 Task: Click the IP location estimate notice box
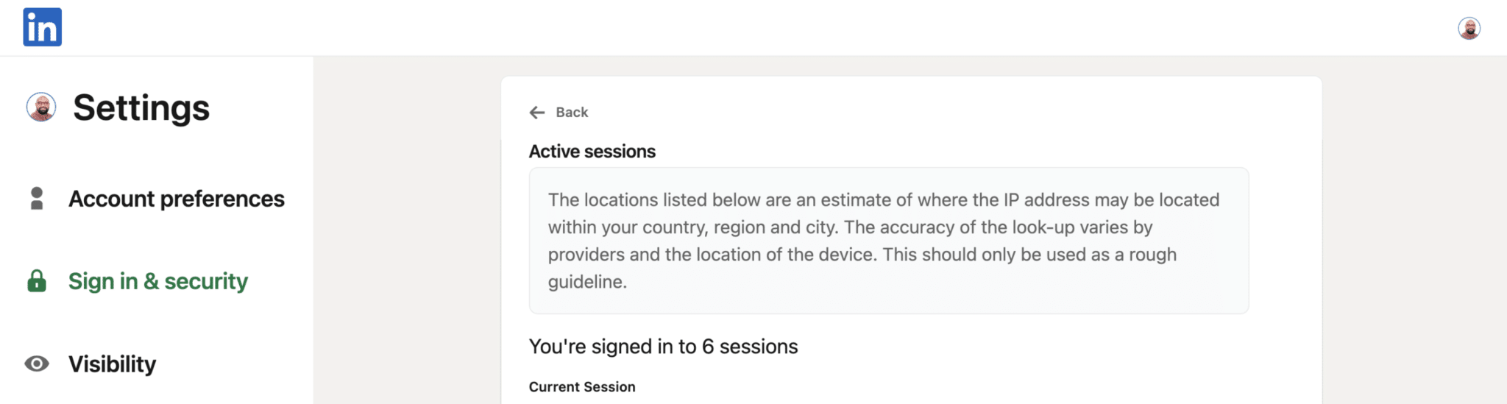click(889, 241)
